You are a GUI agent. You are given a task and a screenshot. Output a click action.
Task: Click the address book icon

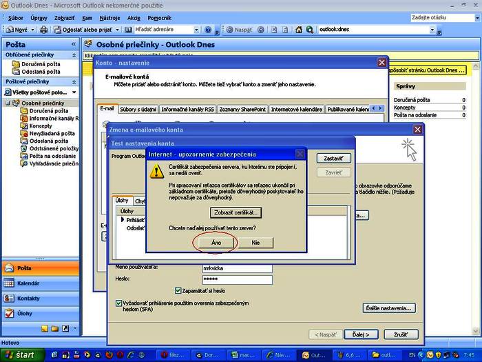[x=128, y=30]
